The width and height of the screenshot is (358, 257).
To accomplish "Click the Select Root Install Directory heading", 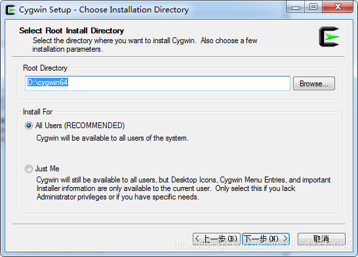I will click(71, 31).
